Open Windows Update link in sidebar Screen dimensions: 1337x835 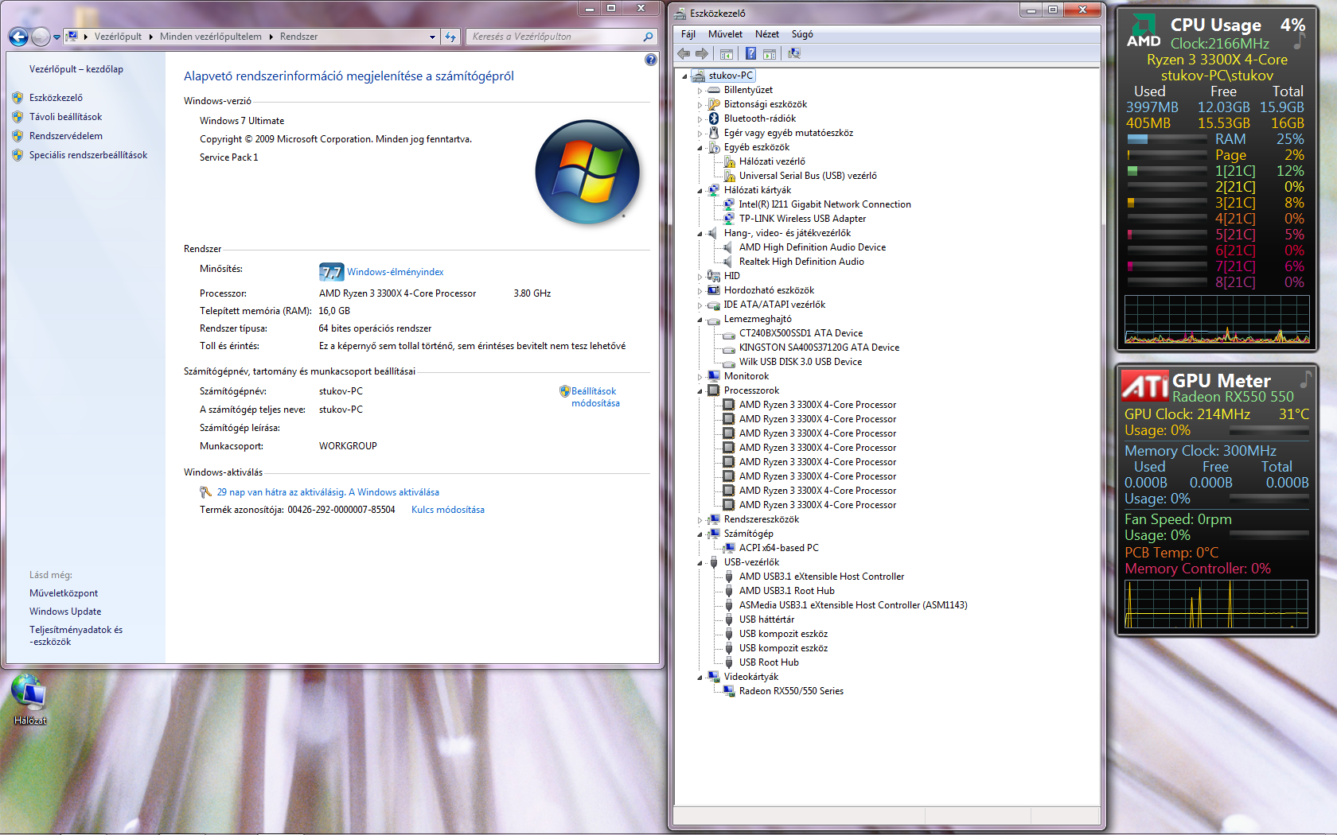click(x=65, y=612)
